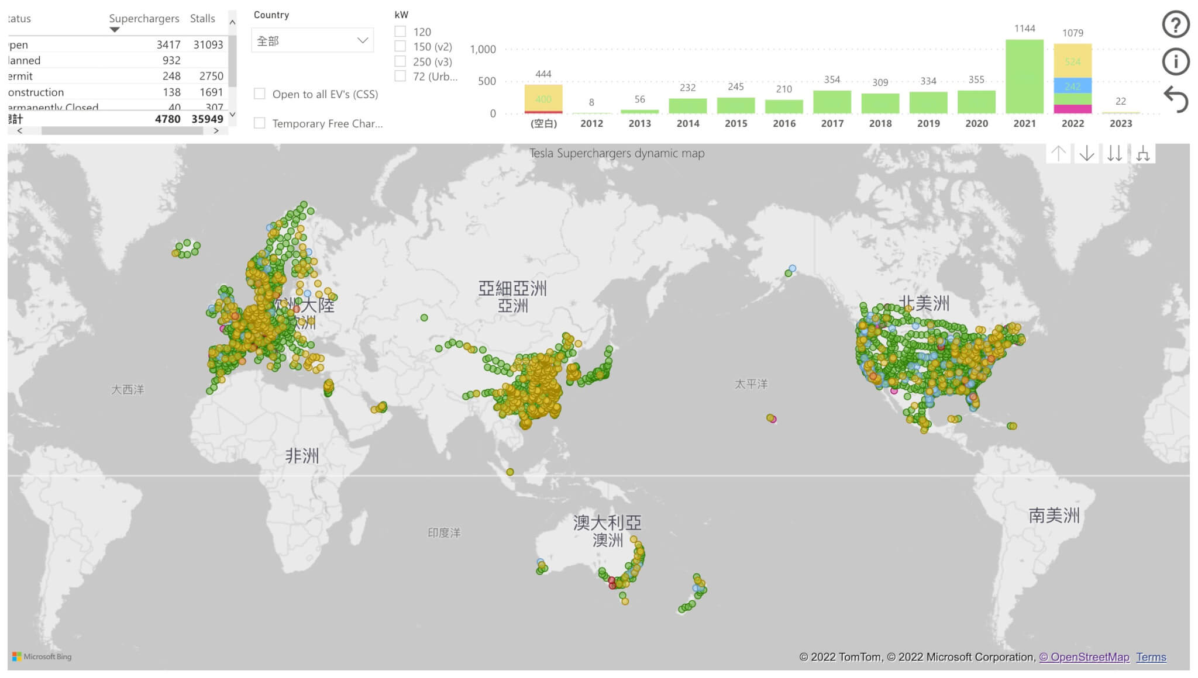Click the 2012 axis label
Screen dimensions: 1198x678
591,123
